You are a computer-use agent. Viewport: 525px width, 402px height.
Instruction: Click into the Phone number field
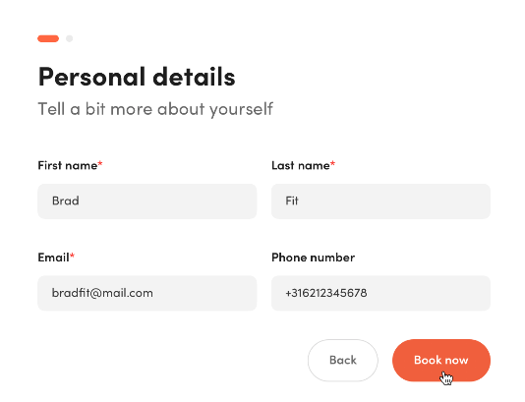click(x=380, y=293)
